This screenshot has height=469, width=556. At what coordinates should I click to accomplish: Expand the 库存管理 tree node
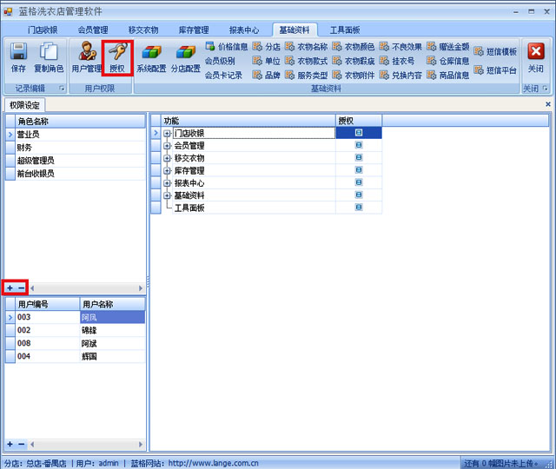167,171
